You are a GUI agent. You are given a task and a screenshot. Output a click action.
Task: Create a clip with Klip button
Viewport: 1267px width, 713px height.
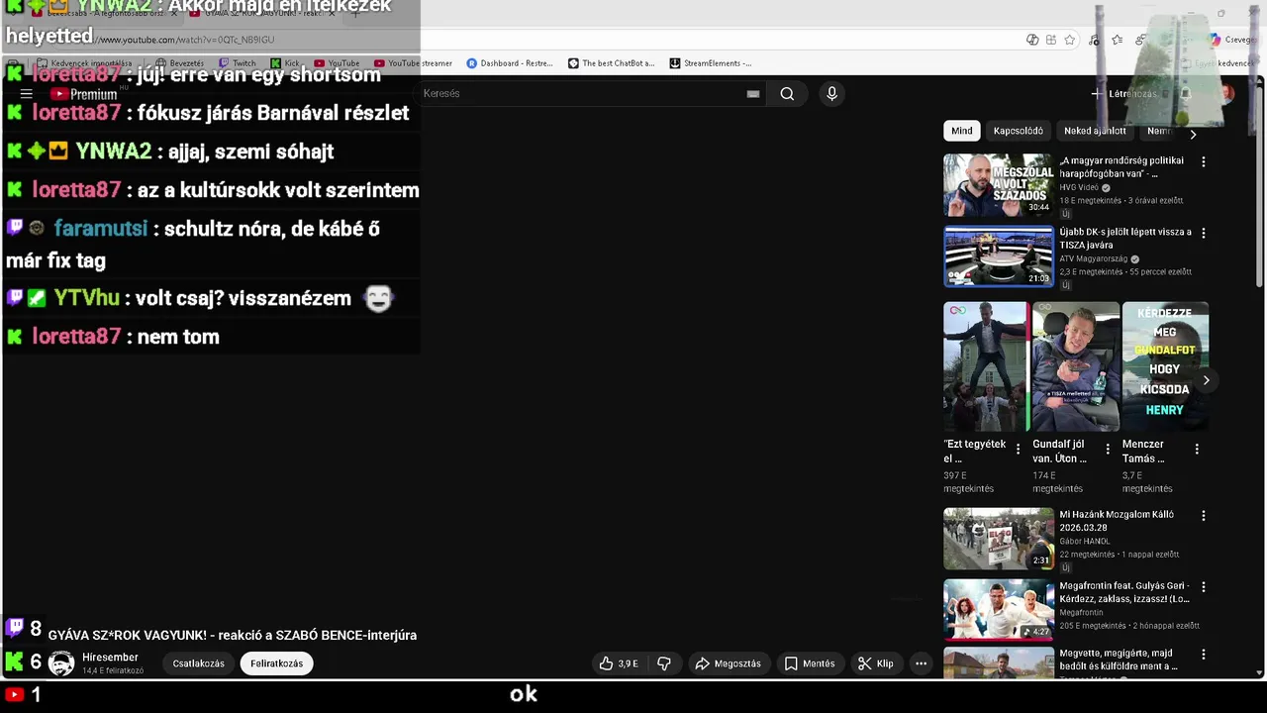[x=875, y=663]
